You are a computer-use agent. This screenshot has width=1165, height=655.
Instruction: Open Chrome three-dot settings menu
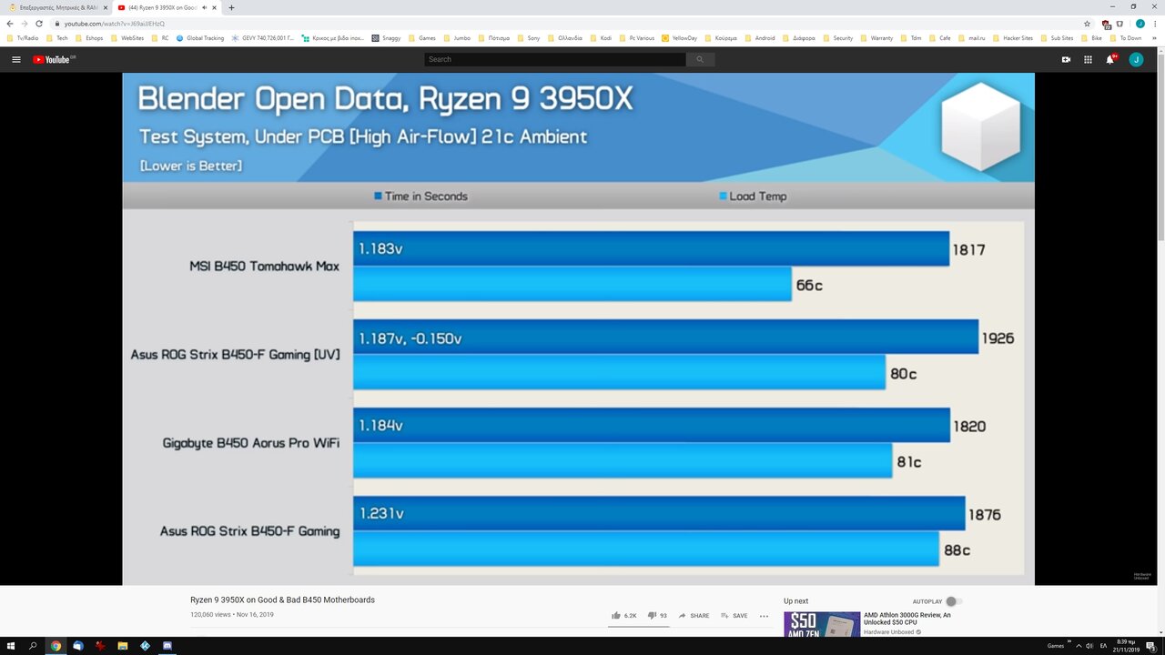coord(1154,23)
